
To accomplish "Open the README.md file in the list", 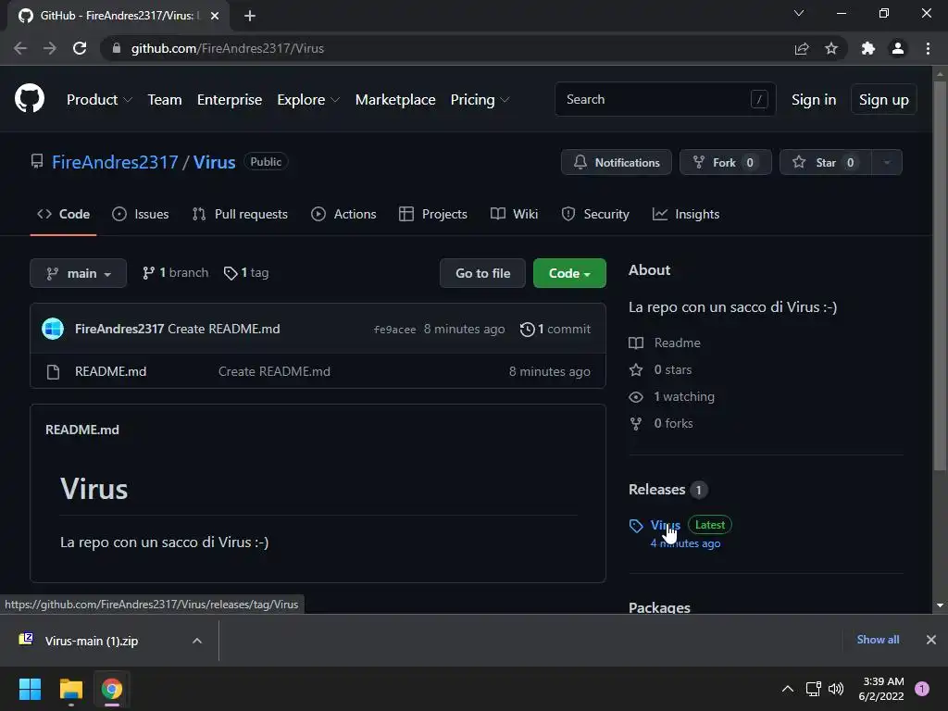I will (x=111, y=371).
